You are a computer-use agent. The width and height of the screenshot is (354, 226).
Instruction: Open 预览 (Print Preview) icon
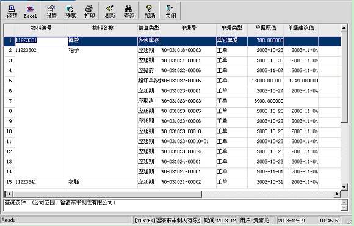tap(70, 11)
